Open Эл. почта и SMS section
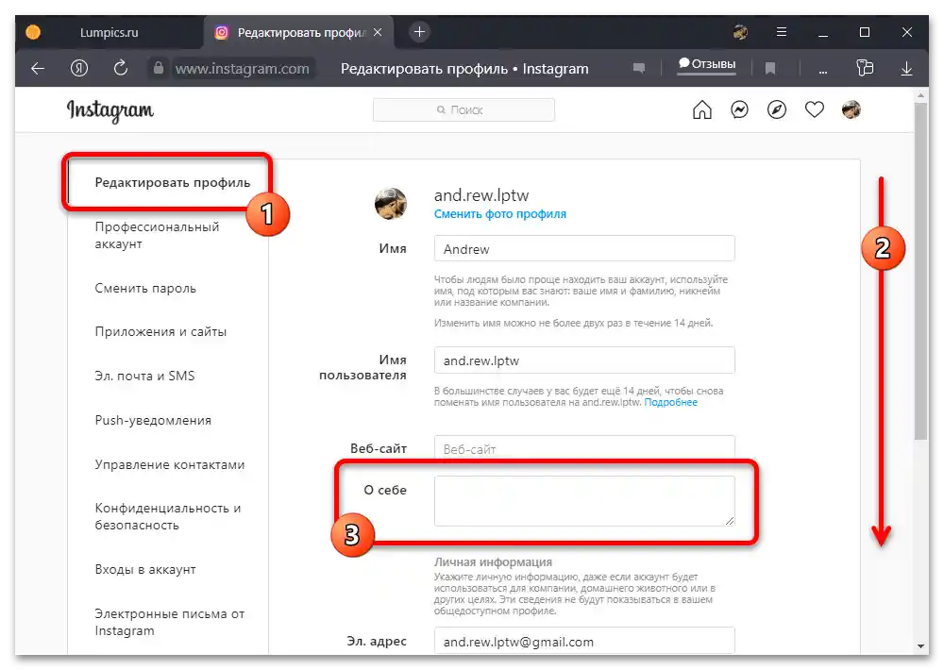 pyautogui.click(x=144, y=377)
